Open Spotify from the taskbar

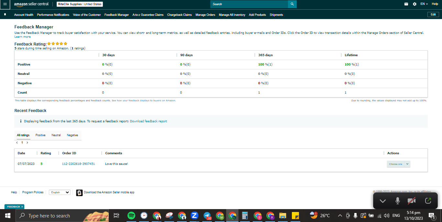tap(131, 216)
